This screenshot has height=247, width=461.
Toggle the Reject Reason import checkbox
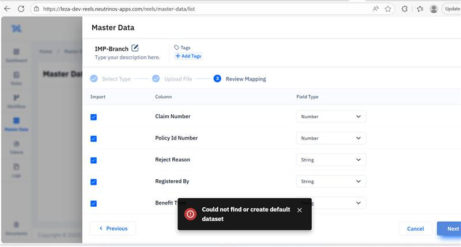93,160
